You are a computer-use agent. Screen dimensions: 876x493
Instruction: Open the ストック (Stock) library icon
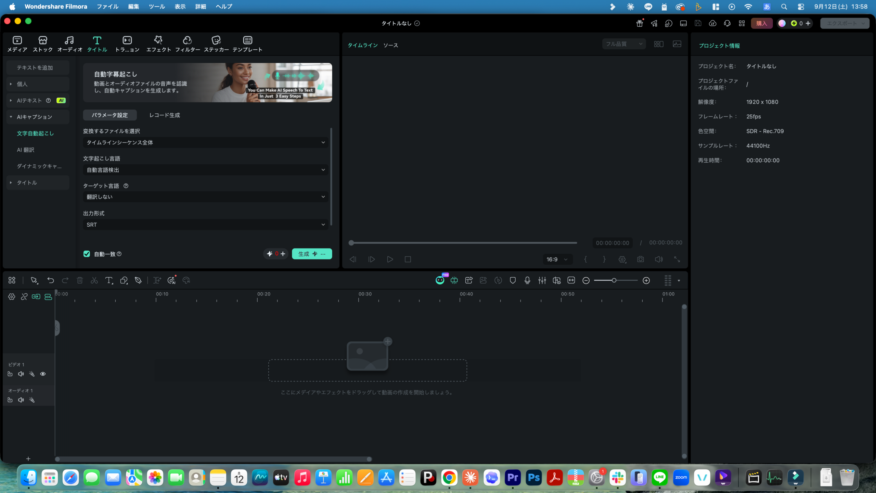(x=43, y=44)
